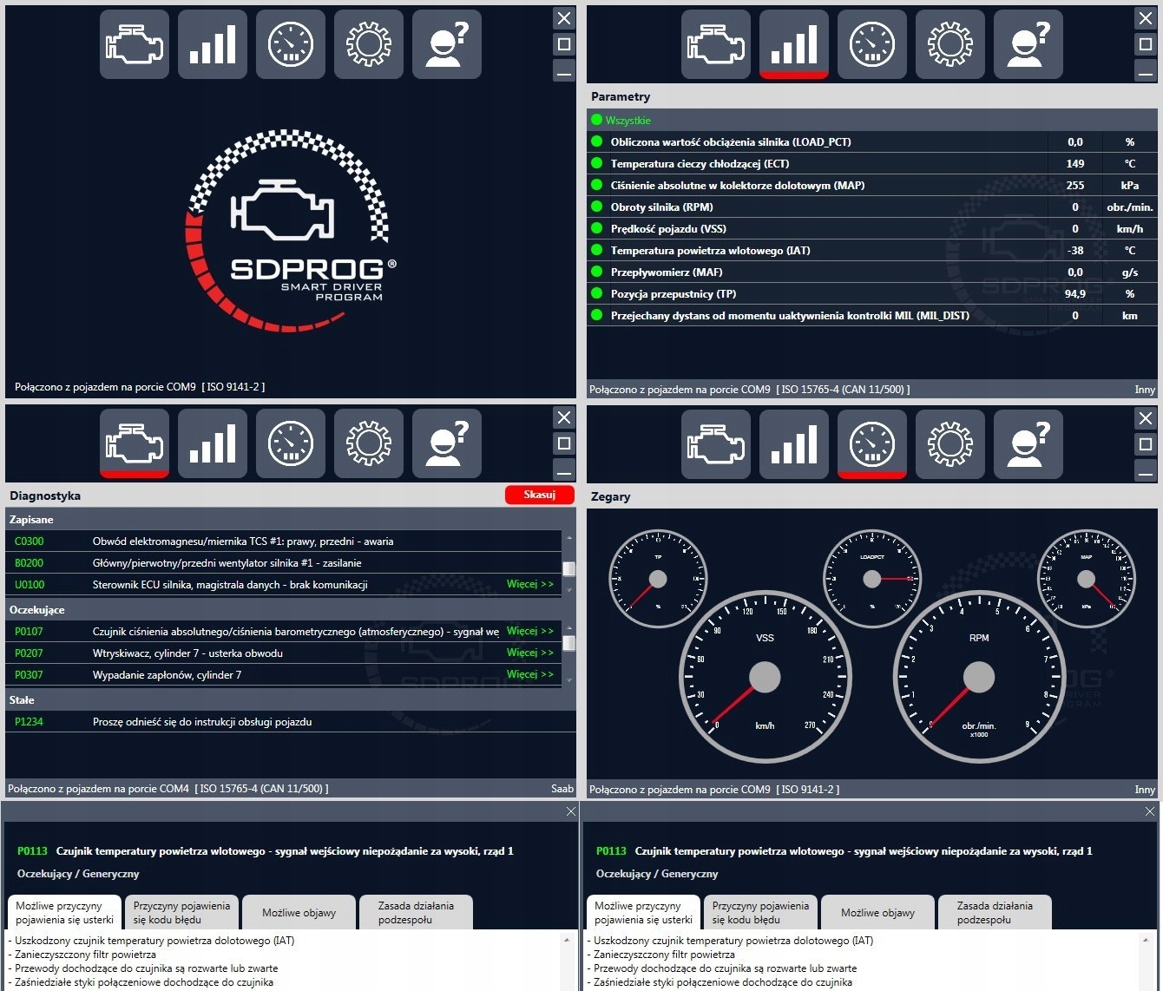Toggle the MAF flow meter green indicator
The width and height of the screenshot is (1163, 991).
tap(596, 272)
